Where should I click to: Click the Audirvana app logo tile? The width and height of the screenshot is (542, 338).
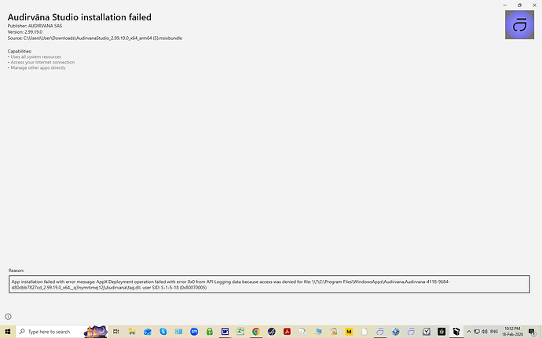518,27
